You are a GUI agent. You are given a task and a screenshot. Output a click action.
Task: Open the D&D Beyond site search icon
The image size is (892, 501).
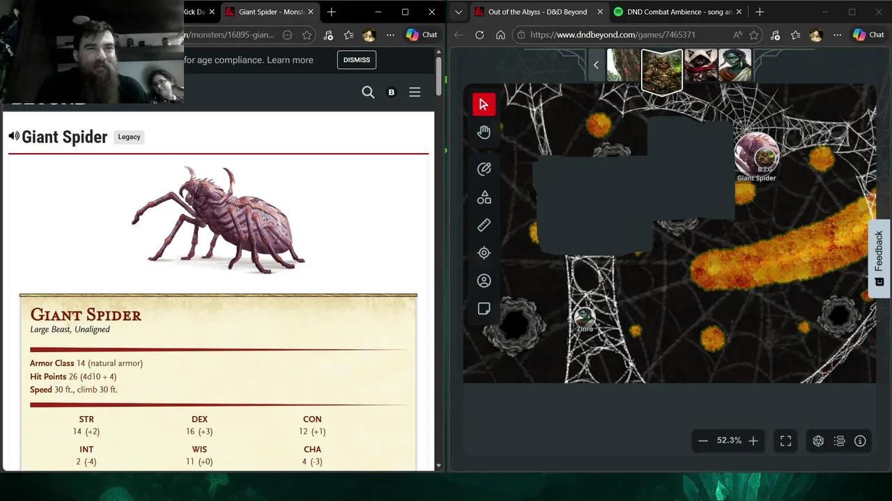pyautogui.click(x=368, y=92)
